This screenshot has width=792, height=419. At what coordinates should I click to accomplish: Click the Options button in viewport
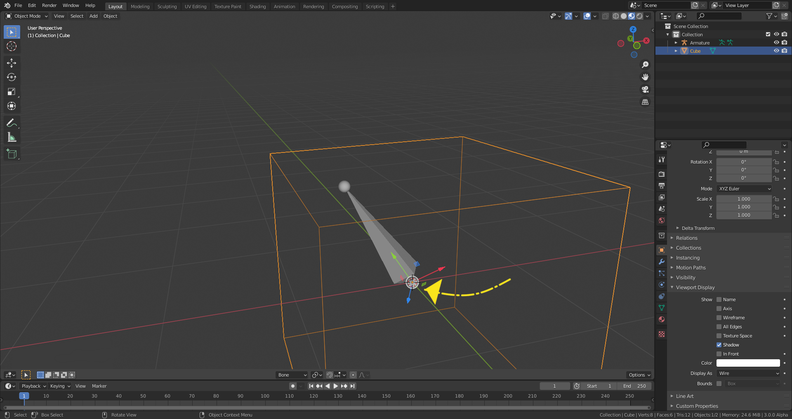[639, 375]
